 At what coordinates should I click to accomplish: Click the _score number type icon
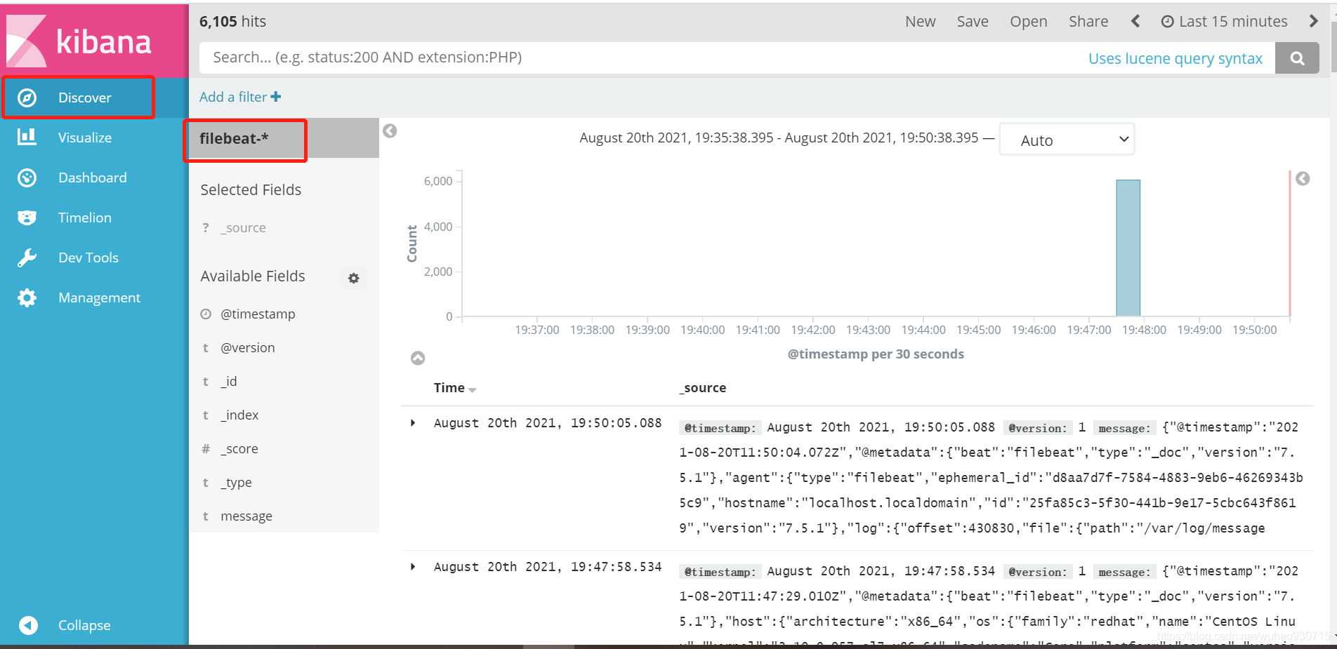click(206, 449)
